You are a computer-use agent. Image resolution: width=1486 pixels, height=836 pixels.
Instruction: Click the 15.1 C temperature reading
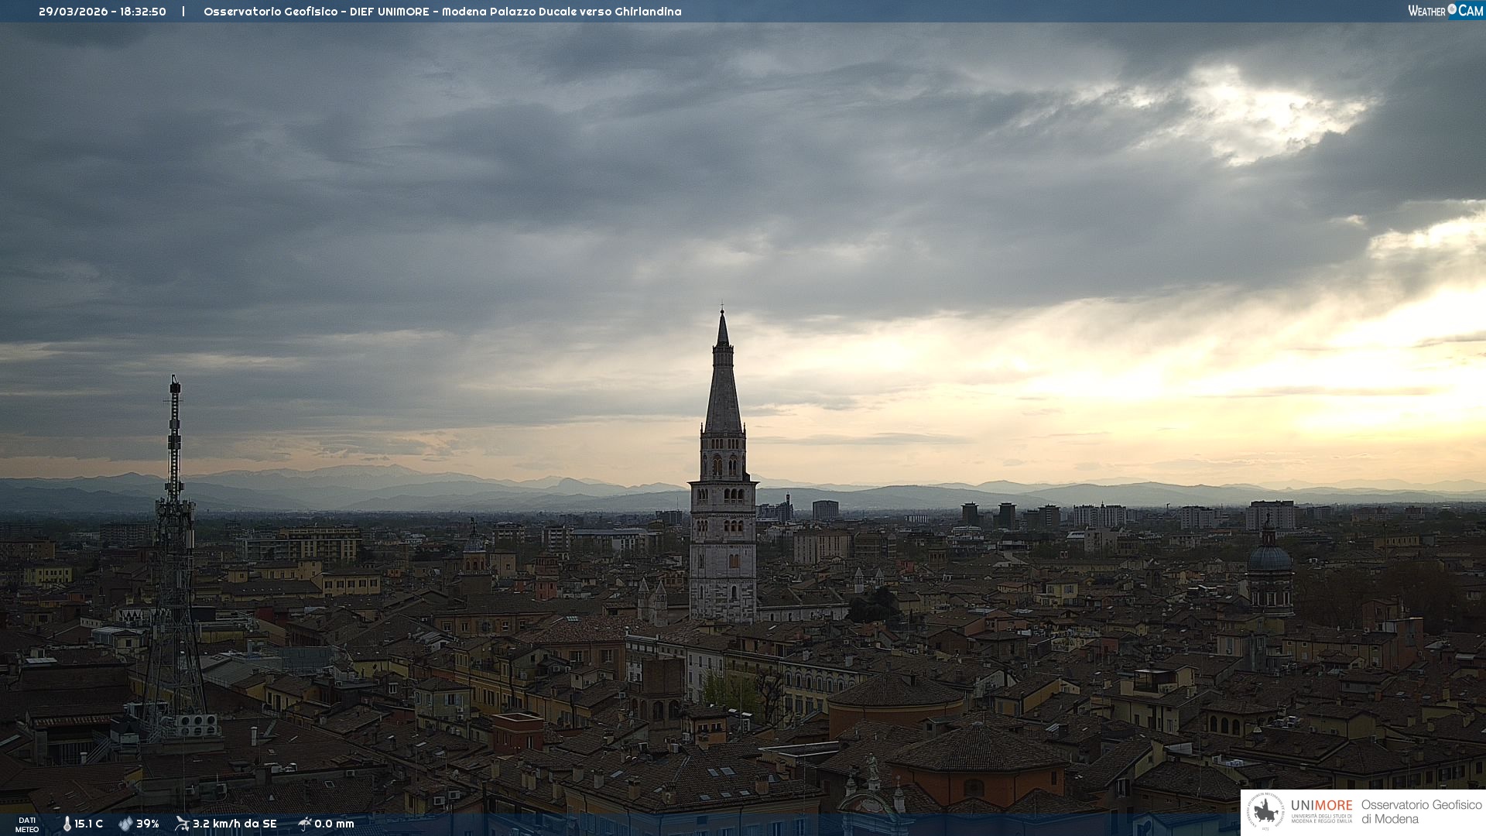click(x=88, y=824)
